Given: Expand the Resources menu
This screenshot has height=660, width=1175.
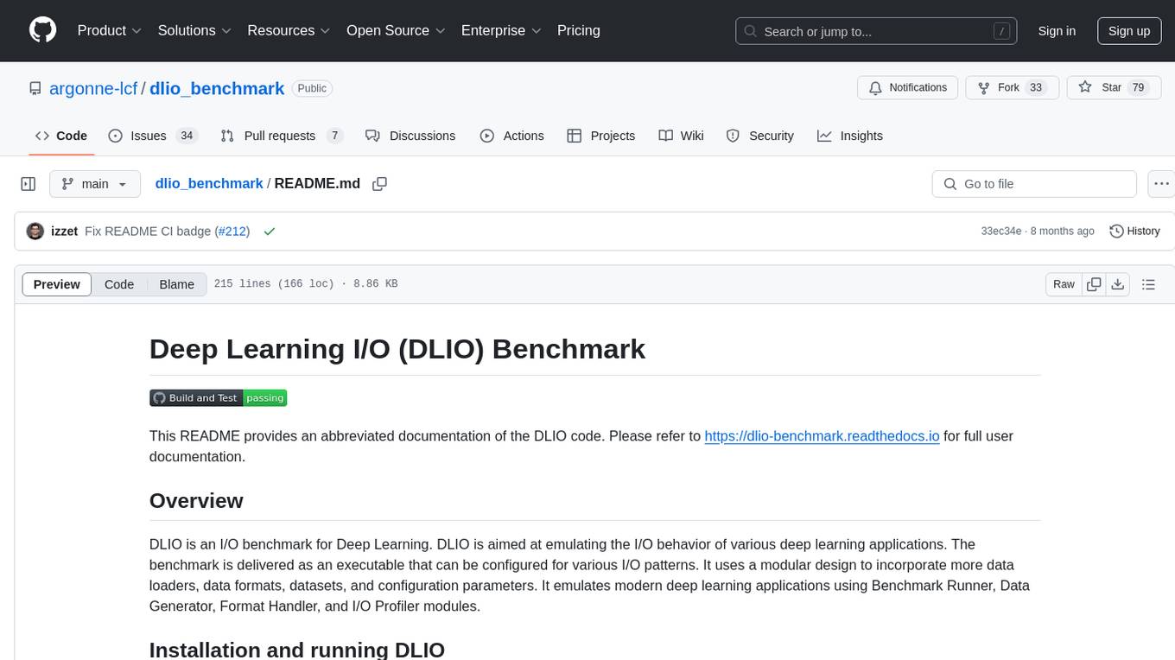Looking at the screenshot, I should (x=289, y=30).
